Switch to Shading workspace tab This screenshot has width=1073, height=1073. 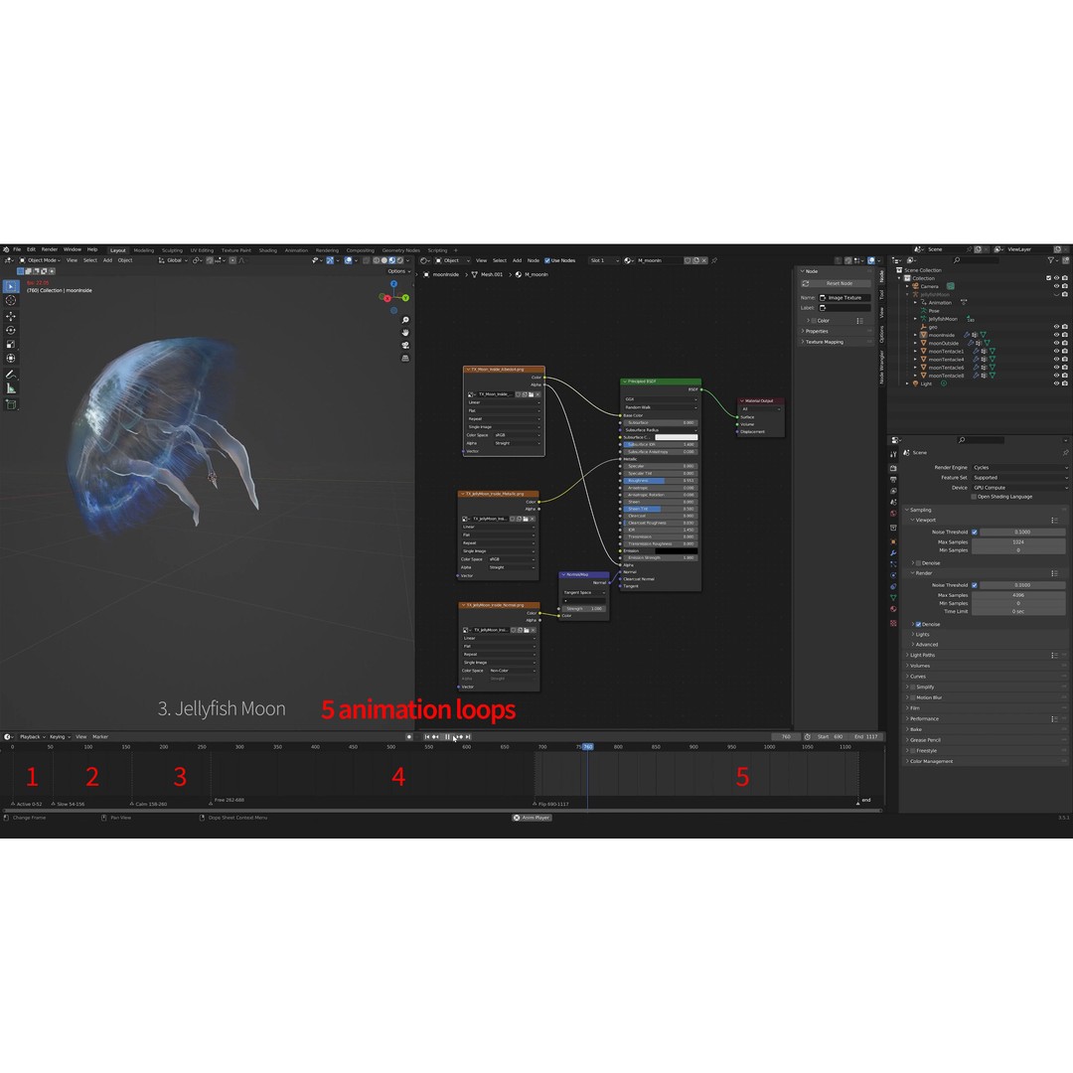pos(267,250)
